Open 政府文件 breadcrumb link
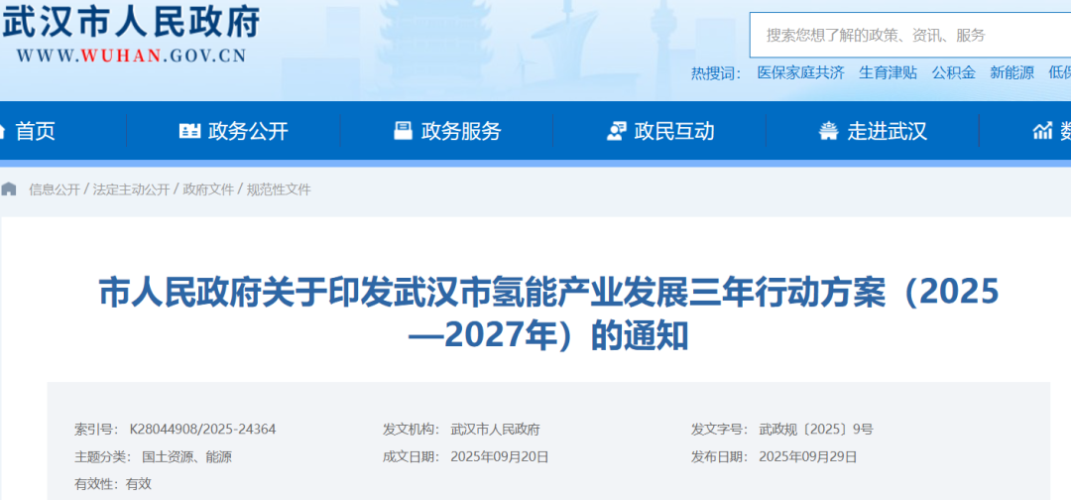This screenshot has height=500, width=1071. point(208,189)
